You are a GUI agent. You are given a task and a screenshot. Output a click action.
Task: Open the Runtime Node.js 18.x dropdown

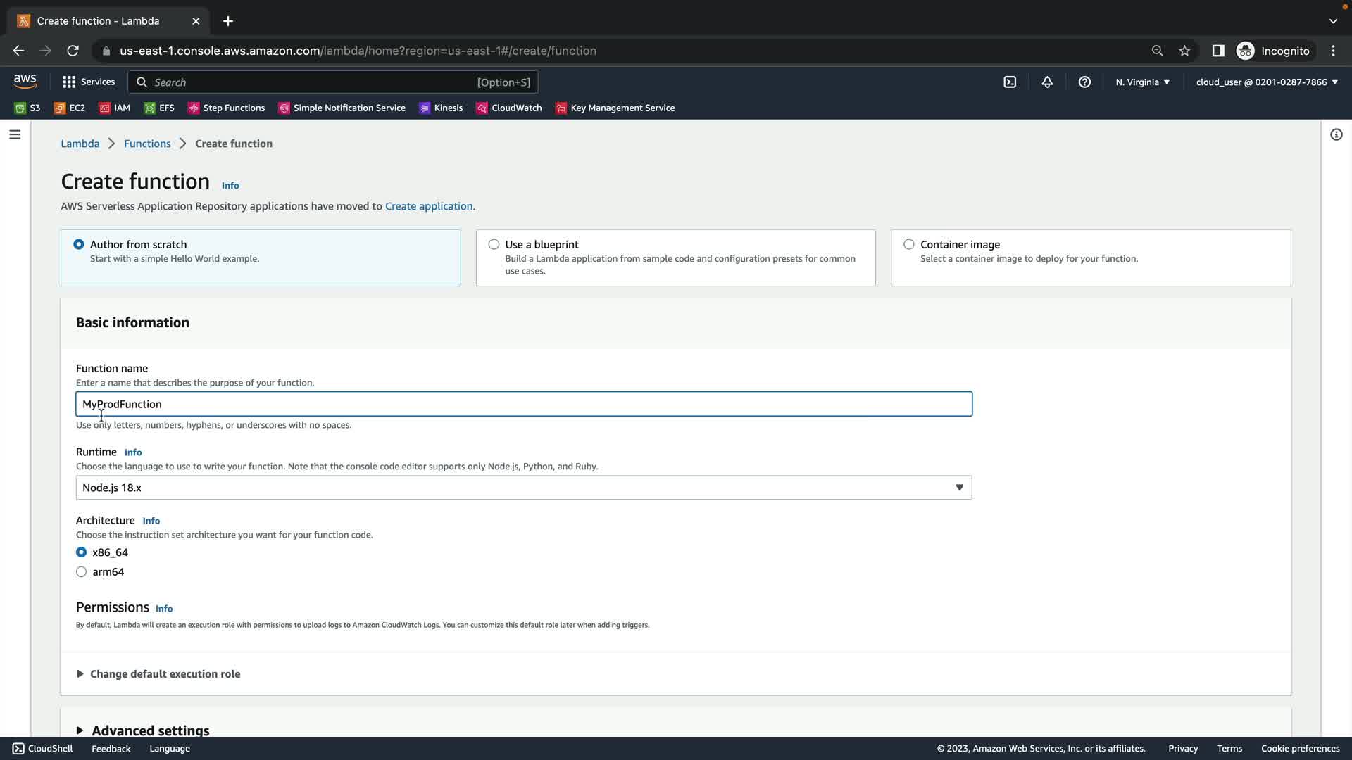(523, 488)
